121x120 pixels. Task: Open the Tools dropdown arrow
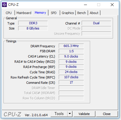pyautogui.click(x=70, y=114)
